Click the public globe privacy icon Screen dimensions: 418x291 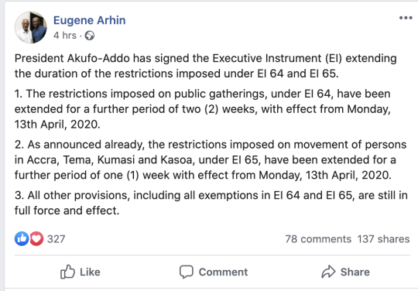tap(90, 36)
